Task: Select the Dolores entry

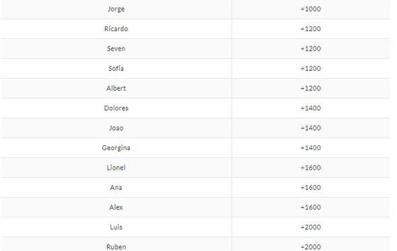Action: pyautogui.click(x=116, y=108)
